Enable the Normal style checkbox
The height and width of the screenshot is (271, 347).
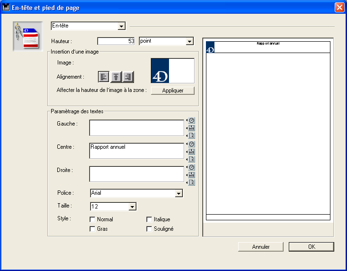click(93, 219)
